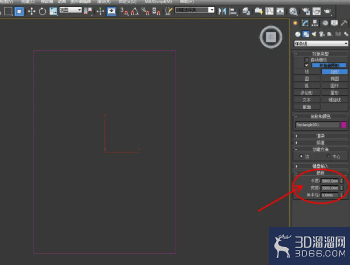
Task: Toggle Select and Manipulate tool
Action: 101,11
